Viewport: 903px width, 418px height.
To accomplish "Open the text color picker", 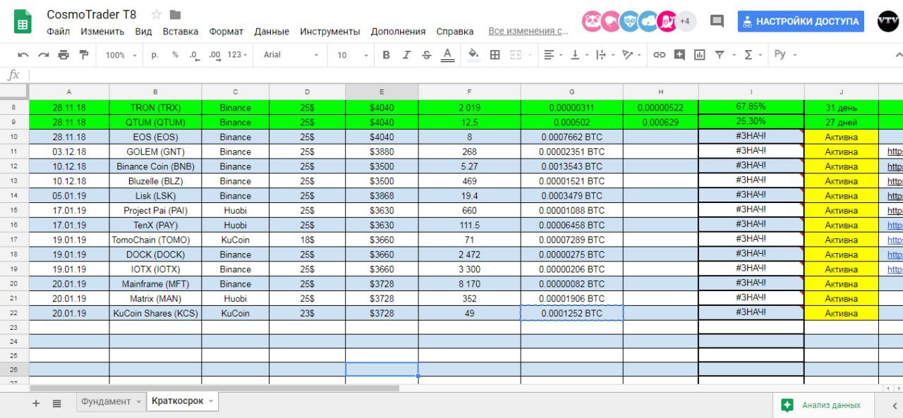I will (x=447, y=55).
